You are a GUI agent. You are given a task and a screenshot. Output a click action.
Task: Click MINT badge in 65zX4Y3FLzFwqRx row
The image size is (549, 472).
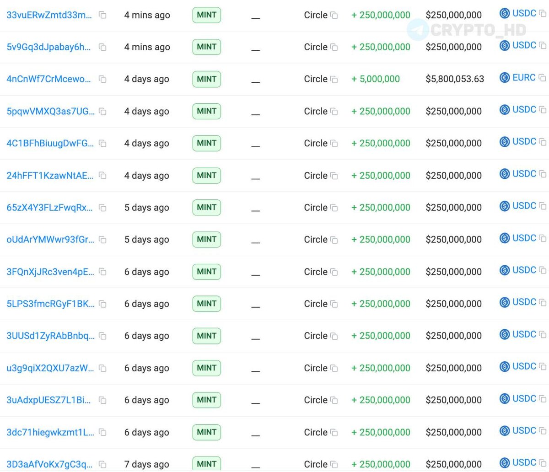click(207, 208)
